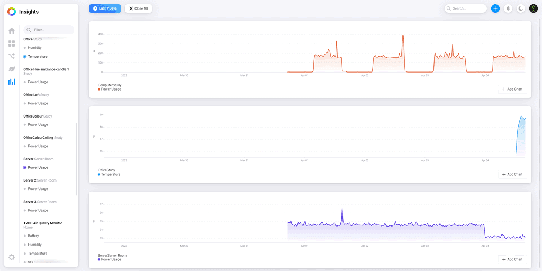Click the device Filter input field
Viewport: 542px width, 271px height.
click(49, 30)
